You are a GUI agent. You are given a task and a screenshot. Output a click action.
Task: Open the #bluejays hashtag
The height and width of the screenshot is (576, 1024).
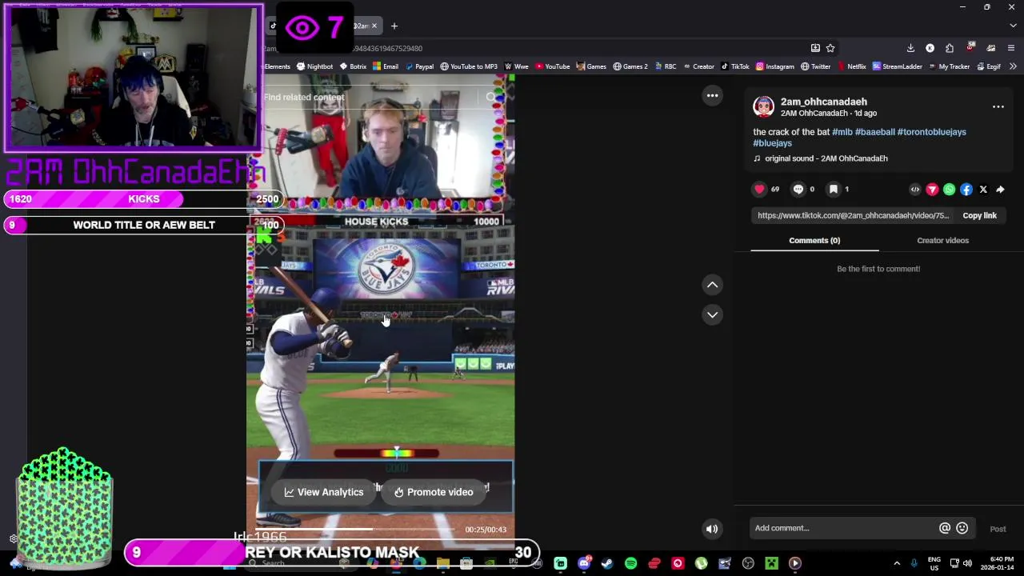[772, 143]
